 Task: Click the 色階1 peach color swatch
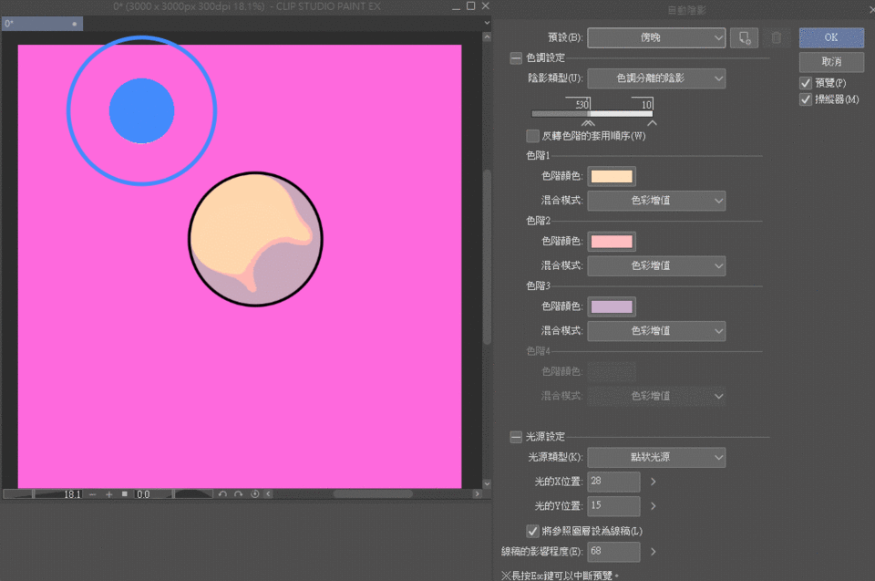click(x=612, y=177)
